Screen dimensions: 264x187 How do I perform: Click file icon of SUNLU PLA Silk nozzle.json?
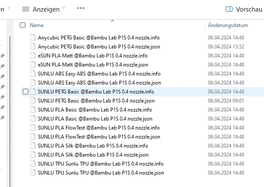33,155
